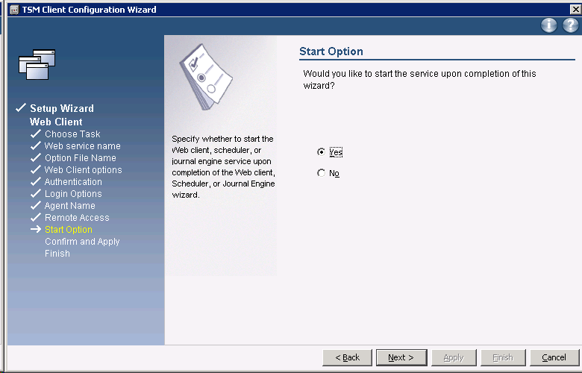Cancel the configuration wizard
The height and width of the screenshot is (373, 582).
point(554,357)
